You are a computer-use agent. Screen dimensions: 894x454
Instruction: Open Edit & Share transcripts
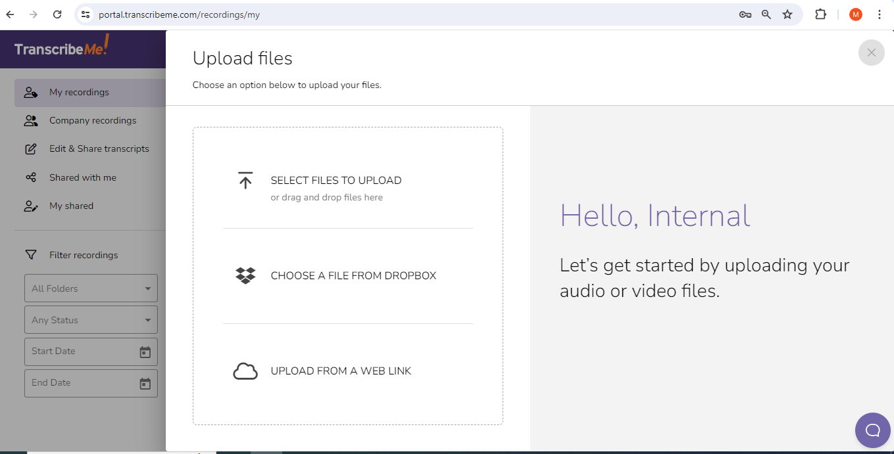click(99, 149)
